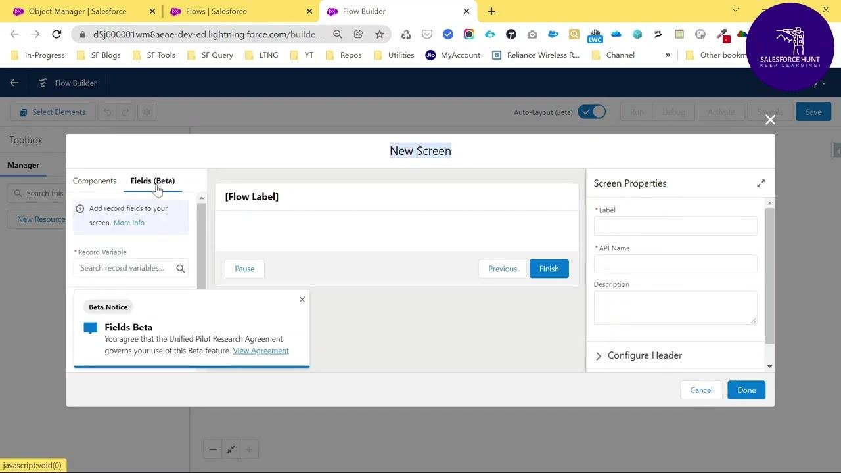
Task: Open the MyAccount bookmark
Action: 453,55
